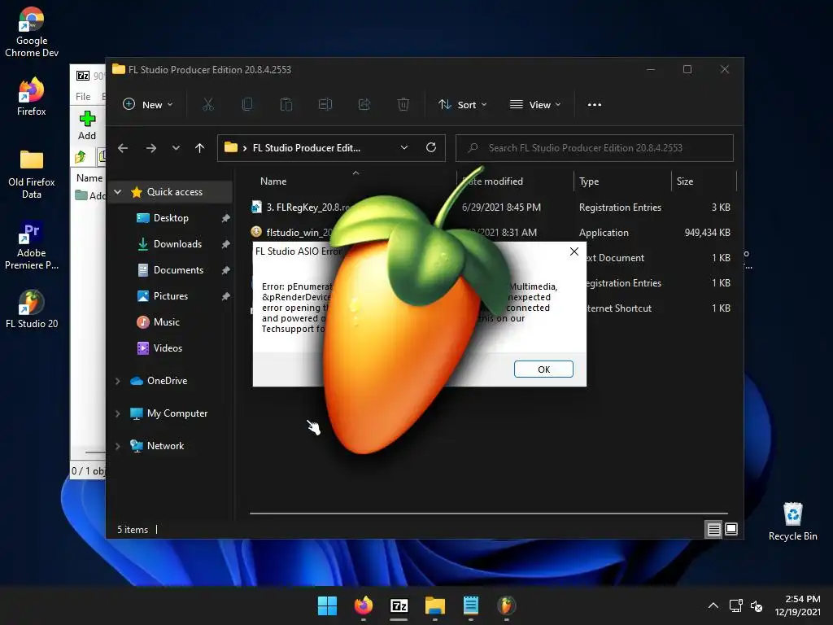Click the Explorer address bar path
Image resolution: width=833 pixels, height=625 pixels.
pos(307,148)
